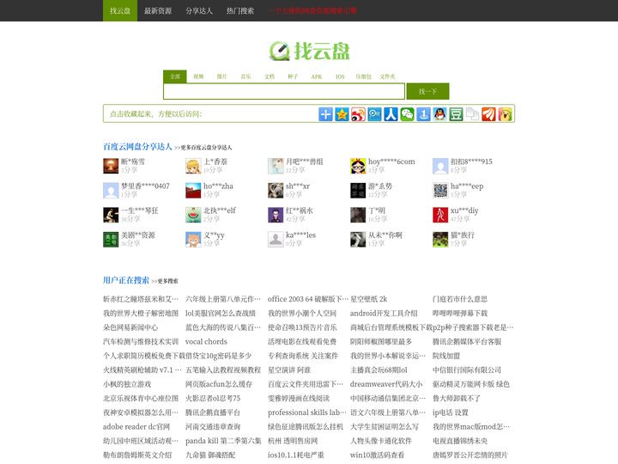Select the 压缩包 search category tab
This screenshot has height=464, width=618.
coord(363,76)
